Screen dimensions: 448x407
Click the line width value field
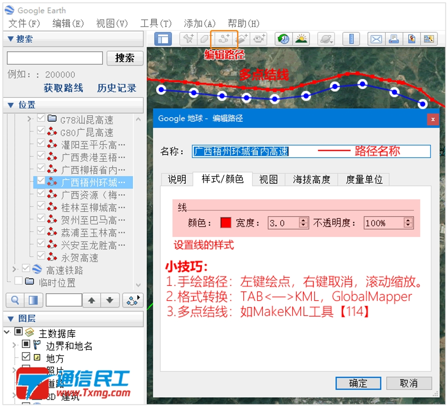(x=283, y=223)
